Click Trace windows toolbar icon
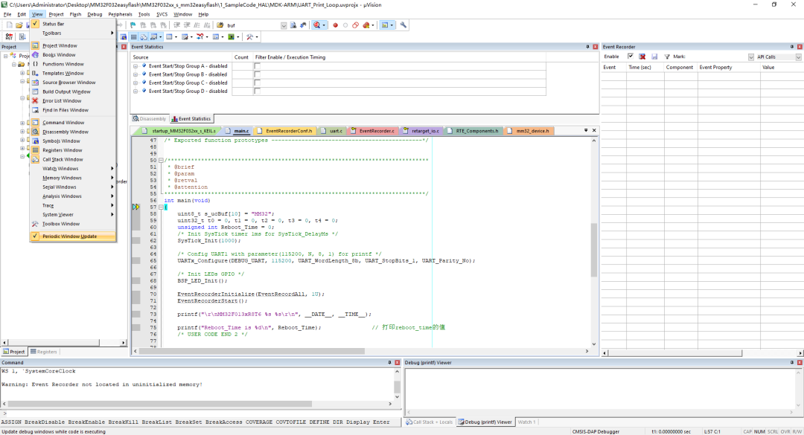Image resolution: width=804 pixels, height=435 pixels. coord(215,37)
